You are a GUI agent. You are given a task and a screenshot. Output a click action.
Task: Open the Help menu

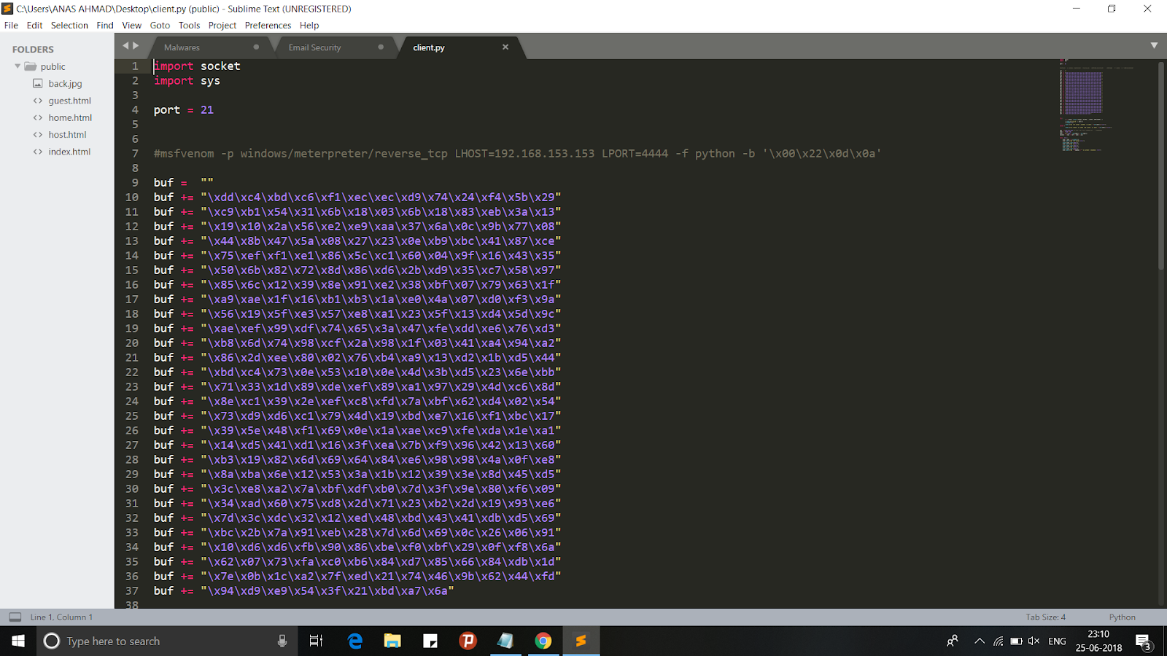tap(309, 25)
